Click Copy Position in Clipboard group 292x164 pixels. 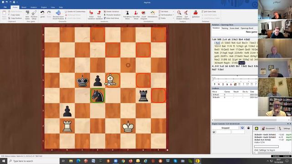15,18
